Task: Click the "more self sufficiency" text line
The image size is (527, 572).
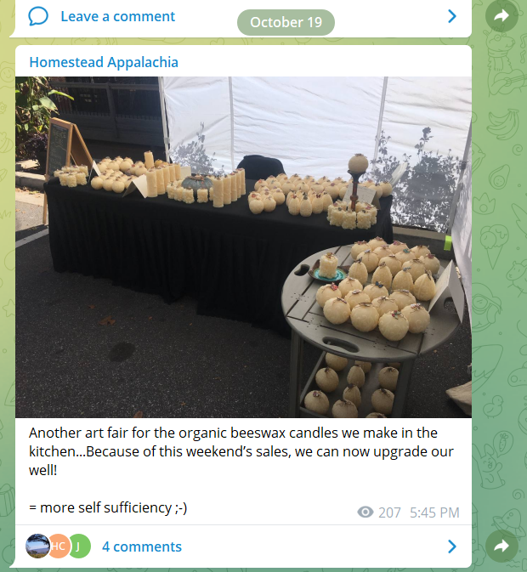Action: (108, 507)
